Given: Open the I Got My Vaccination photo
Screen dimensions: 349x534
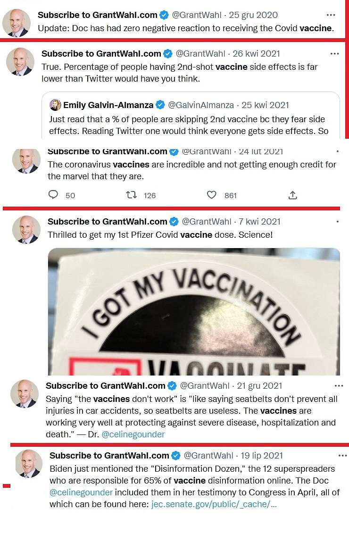Looking at the screenshot, I should click(194, 311).
